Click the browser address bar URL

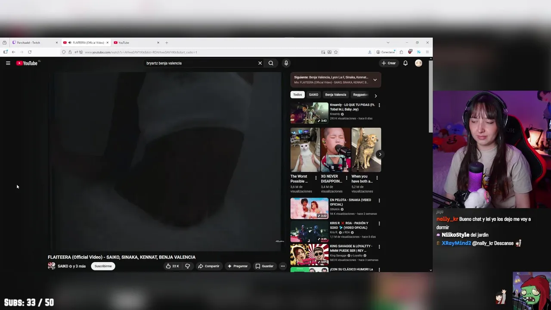point(141,52)
